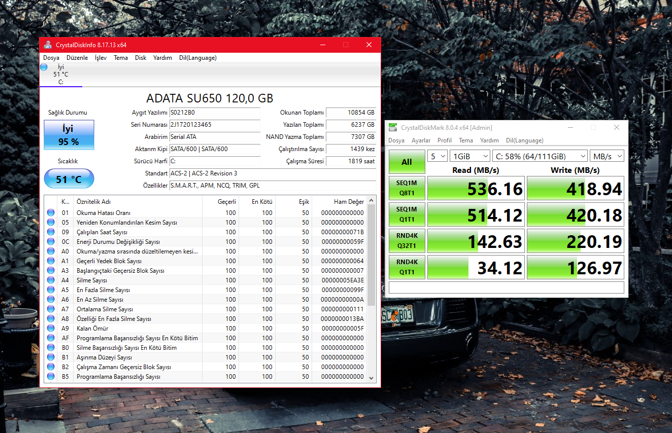Click the Ham Değer column header

pyautogui.click(x=340, y=202)
